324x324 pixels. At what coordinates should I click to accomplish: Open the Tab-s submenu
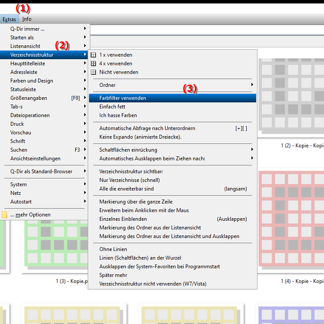point(44,107)
